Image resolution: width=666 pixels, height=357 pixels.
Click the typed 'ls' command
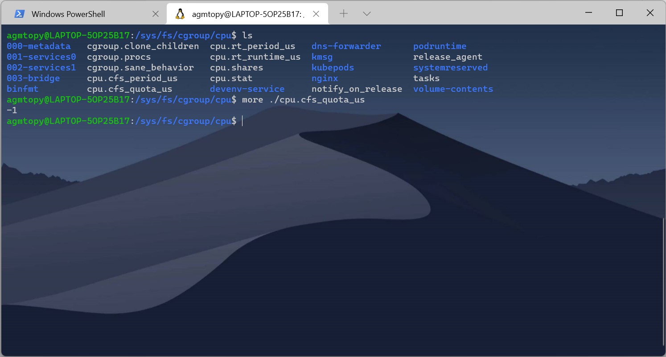247,35
